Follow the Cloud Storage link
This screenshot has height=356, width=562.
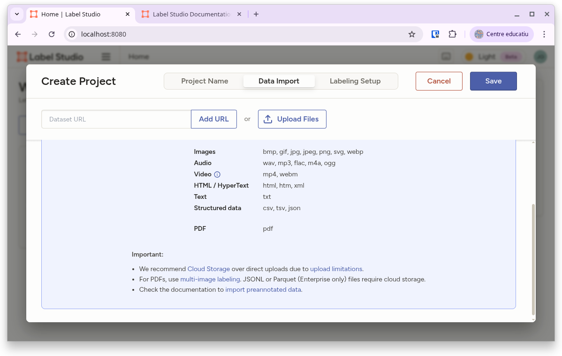click(x=209, y=269)
